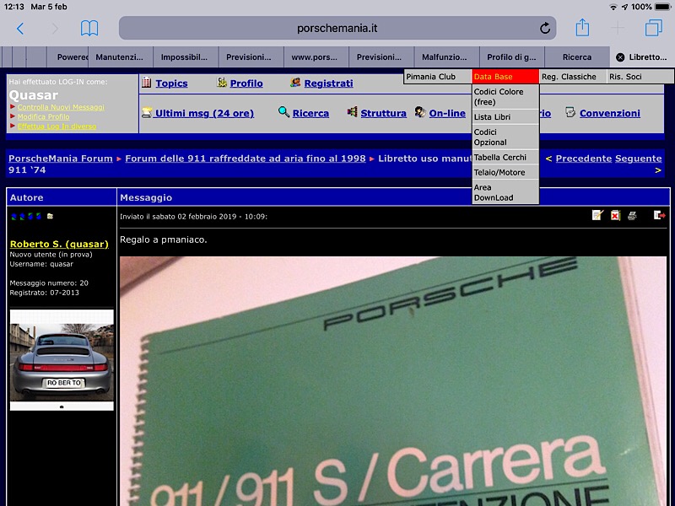This screenshot has height=506, width=675.
Task: Click the page with red arrow icon
Action: tap(659, 215)
